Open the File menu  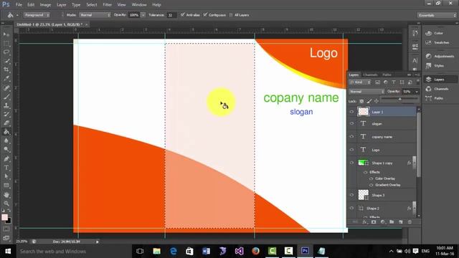pyautogui.click(x=19, y=5)
